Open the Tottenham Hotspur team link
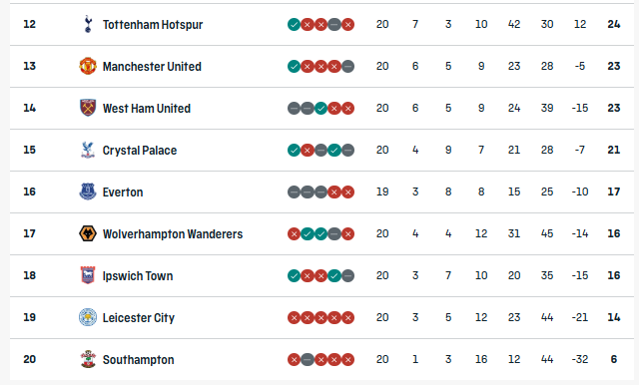 tap(153, 24)
